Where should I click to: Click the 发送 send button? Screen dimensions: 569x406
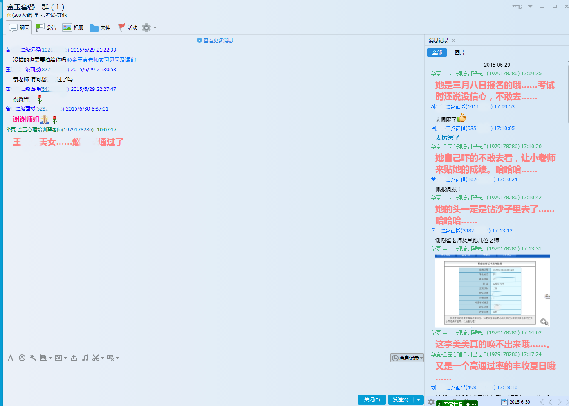click(400, 400)
